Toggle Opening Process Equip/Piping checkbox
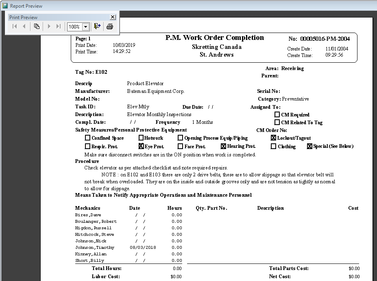Viewport: 377px width, 281px height. (x=180, y=138)
